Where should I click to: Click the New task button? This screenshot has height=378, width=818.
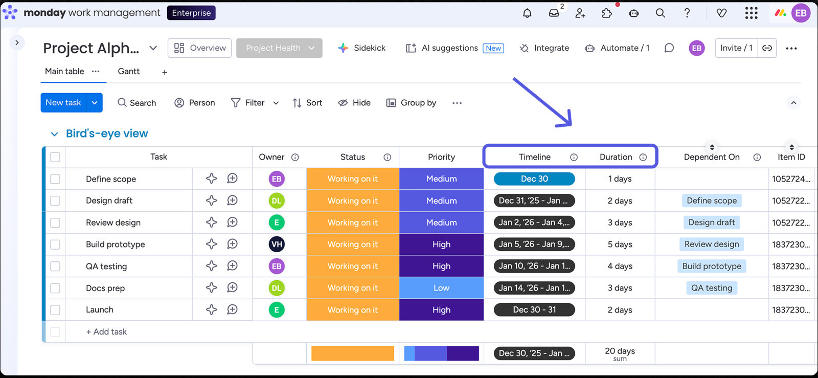click(x=63, y=103)
